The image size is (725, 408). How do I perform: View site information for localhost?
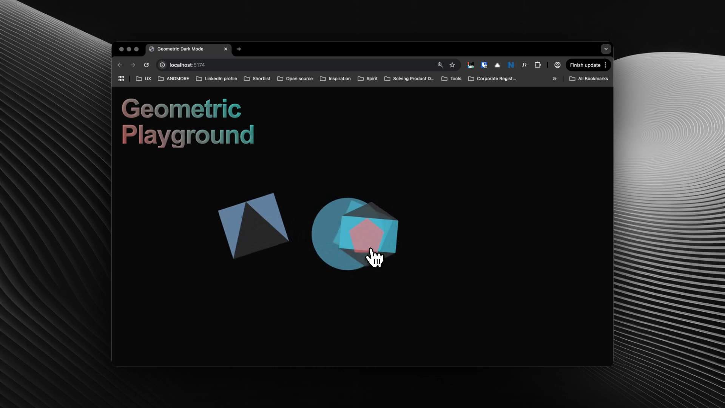point(162,65)
